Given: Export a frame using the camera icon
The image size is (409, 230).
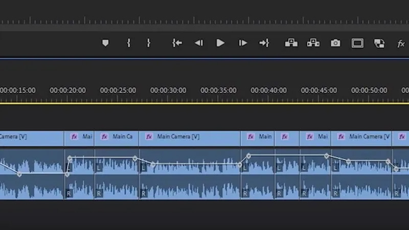Looking at the screenshot, I should (335, 43).
